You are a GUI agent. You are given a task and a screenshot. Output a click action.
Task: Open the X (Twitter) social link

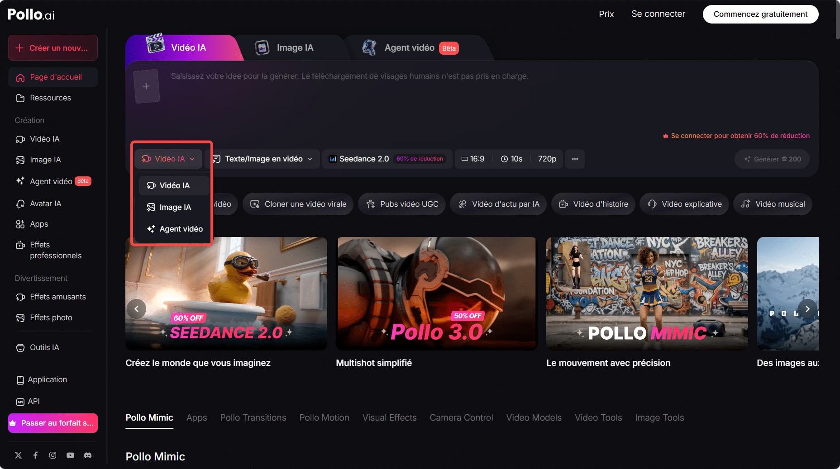[18, 455]
